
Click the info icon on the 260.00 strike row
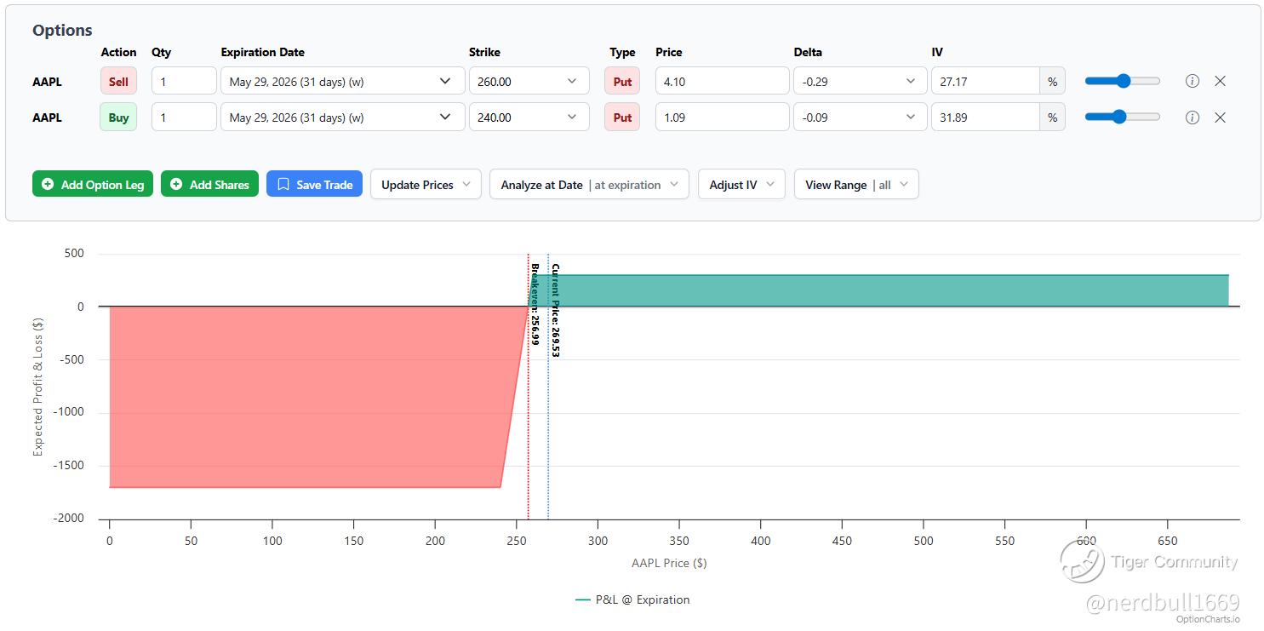point(1193,81)
